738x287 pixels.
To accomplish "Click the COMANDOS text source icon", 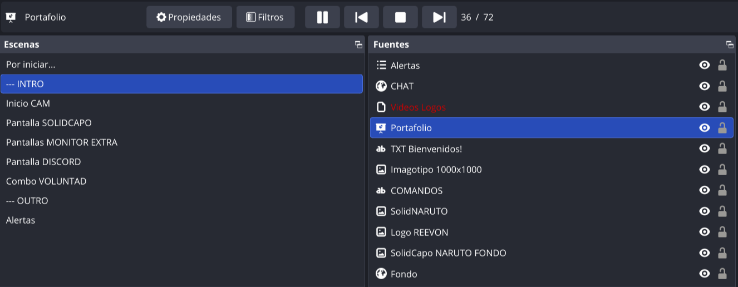I will coord(381,190).
